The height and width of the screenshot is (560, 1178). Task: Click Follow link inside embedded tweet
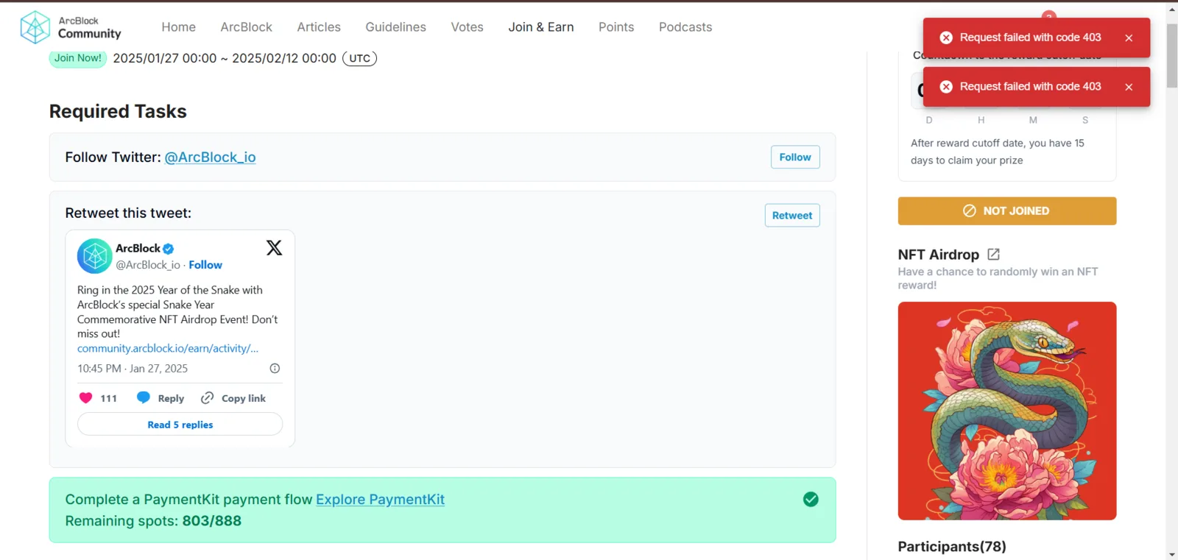(205, 265)
